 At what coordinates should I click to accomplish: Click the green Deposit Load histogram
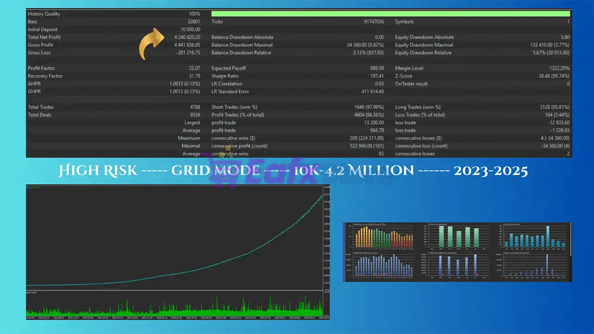point(174,306)
